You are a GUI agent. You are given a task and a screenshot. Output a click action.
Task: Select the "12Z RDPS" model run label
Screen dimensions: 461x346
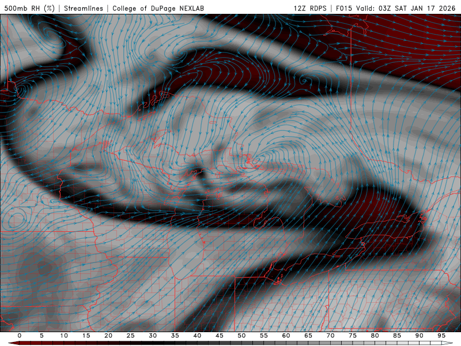310,8
